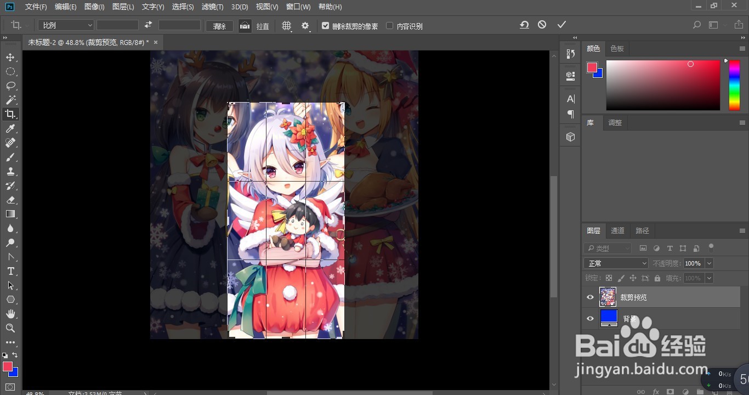749x395 pixels.
Task: Select the Move tool
Action: [x=10, y=58]
